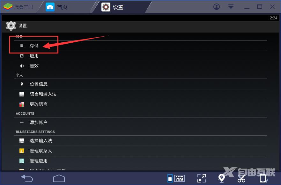Click the Android home button

click(x=59, y=178)
